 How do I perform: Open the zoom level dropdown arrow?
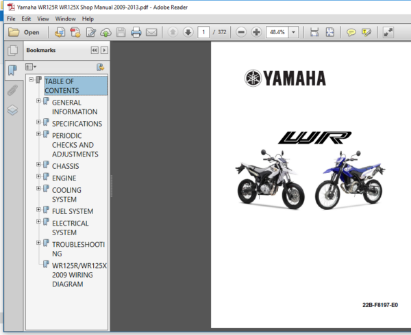[294, 32]
